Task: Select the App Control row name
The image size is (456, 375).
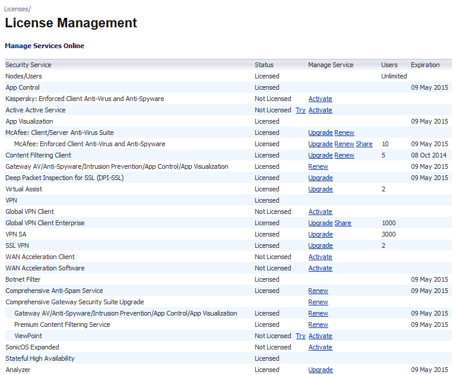Action: point(23,87)
